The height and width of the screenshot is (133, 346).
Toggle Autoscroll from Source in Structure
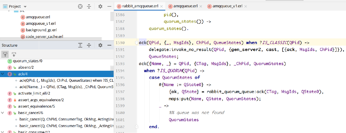14,54
